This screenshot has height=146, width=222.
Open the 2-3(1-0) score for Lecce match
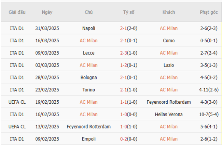(x=129, y=53)
